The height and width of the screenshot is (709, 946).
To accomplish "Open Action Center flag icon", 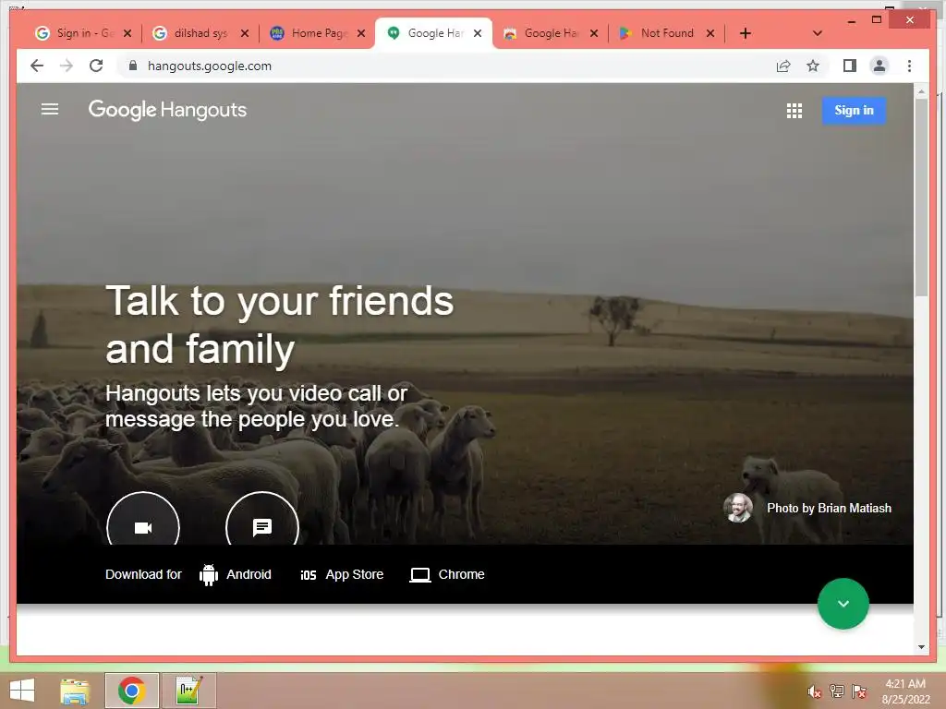I will [858, 691].
